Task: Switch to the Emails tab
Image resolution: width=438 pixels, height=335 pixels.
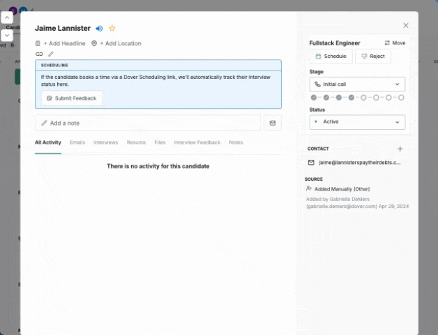Action: [x=77, y=142]
